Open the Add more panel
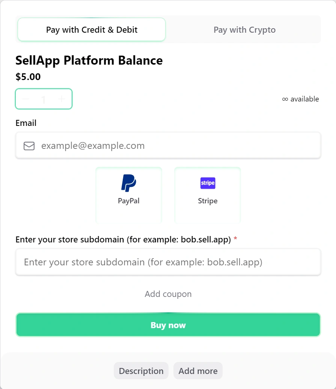This screenshot has height=389, width=336. pos(198,371)
